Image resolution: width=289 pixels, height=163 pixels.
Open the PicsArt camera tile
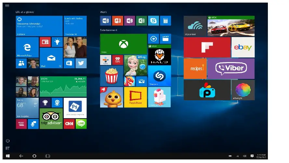tap(207, 90)
